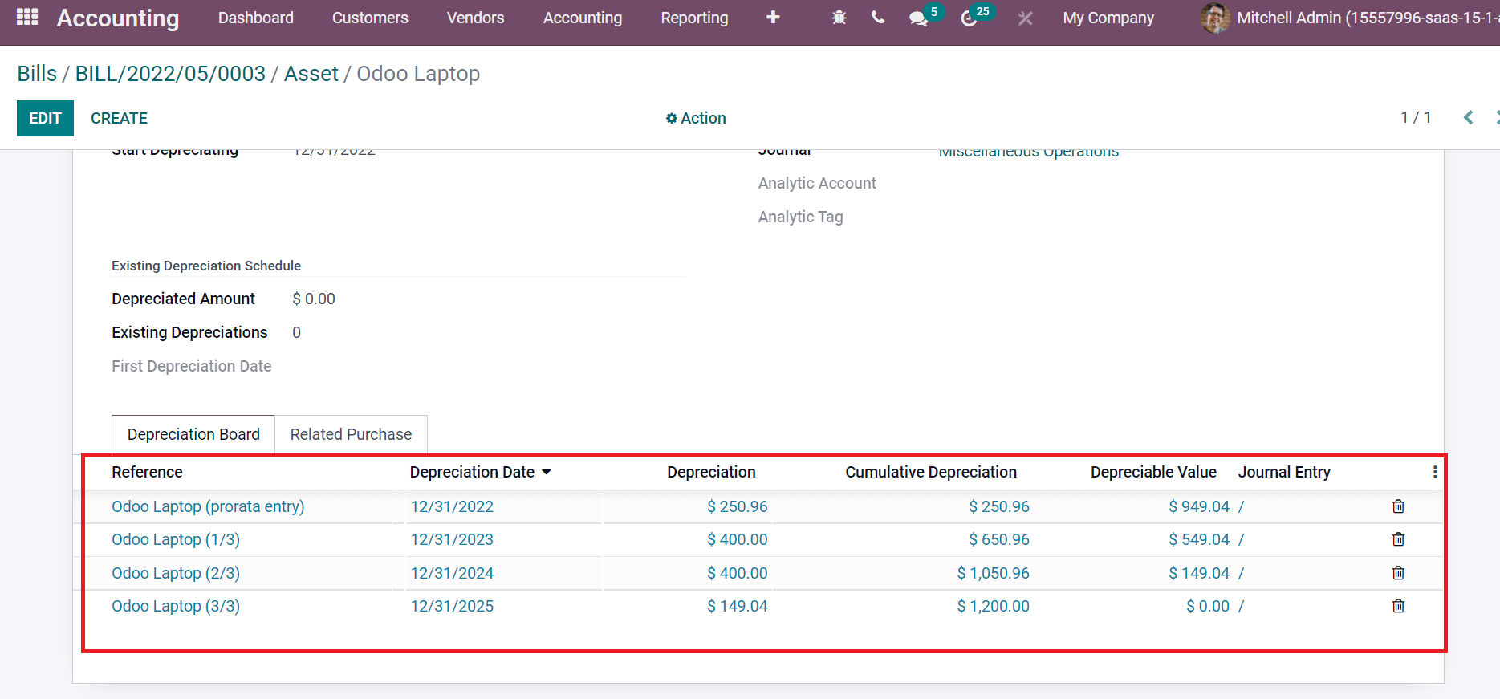Image resolution: width=1500 pixels, height=699 pixels.
Task: Click depreciable value $ 549.04
Action: [1199, 539]
